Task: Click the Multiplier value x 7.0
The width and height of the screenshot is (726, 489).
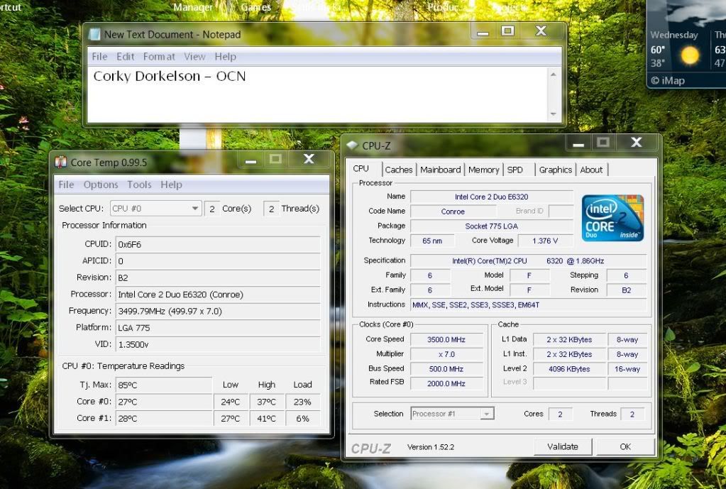Action: pyautogui.click(x=446, y=354)
